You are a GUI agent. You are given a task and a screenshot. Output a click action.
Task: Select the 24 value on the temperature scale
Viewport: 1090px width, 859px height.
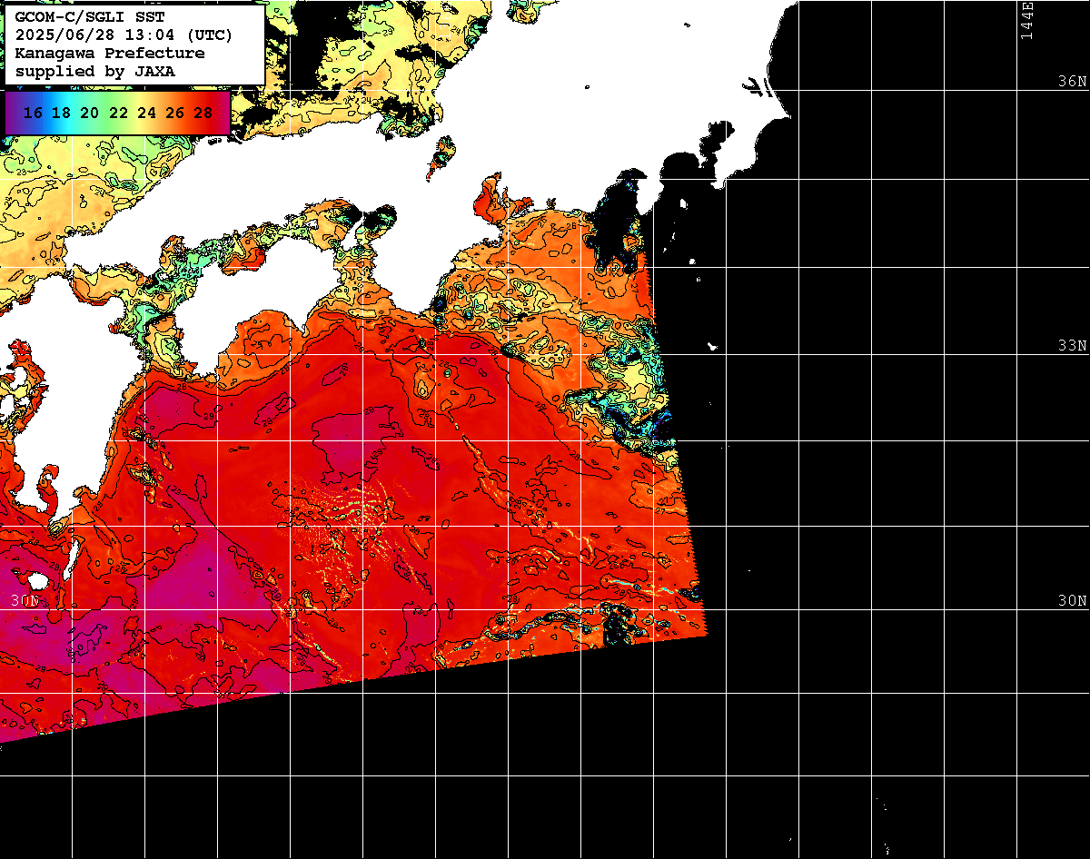[146, 113]
